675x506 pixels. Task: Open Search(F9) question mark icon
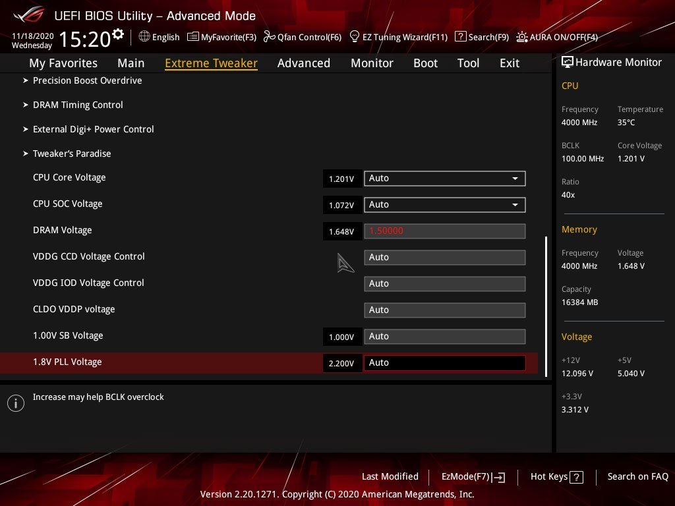click(x=460, y=37)
